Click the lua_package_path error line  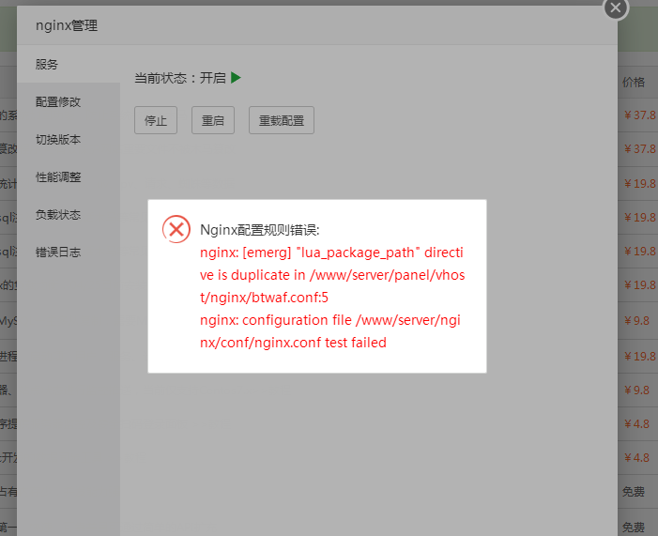click(331, 253)
